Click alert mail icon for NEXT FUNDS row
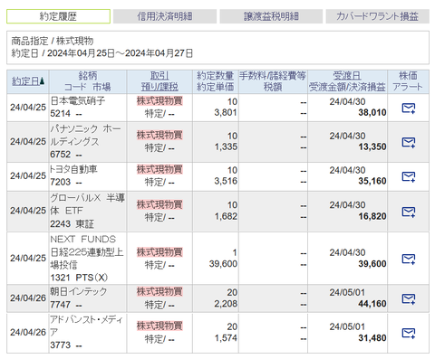This screenshot has height=359, width=435. (409, 259)
